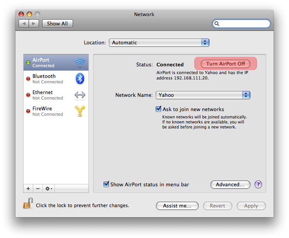The image size is (289, 238).
Task: Click the lock hint text about changes
Action: point(82,206)
